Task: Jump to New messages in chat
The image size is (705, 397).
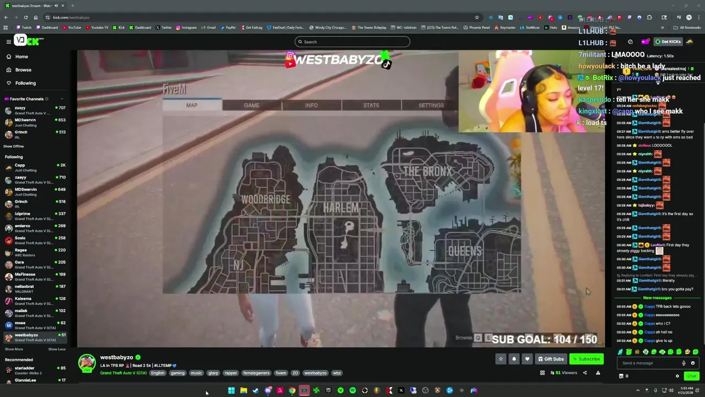Action: [657, 298]
